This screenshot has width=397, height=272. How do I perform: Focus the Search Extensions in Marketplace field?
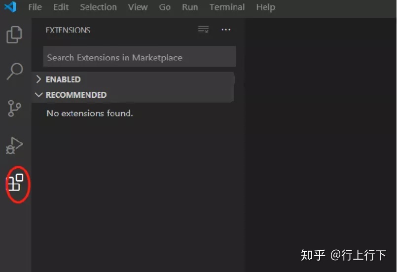pyautogui.click(x=140, y=57)
